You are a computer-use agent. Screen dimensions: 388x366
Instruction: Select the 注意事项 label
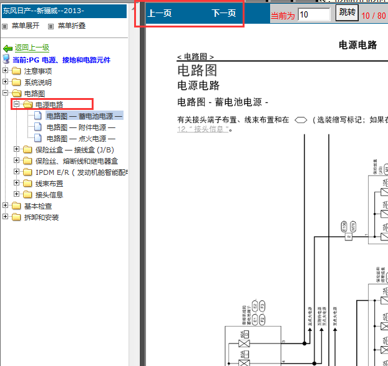(x=38, y=71)
